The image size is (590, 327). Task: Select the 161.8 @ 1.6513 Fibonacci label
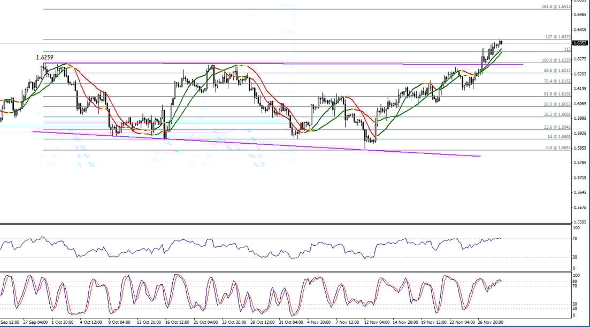click(x=556, y=7)
